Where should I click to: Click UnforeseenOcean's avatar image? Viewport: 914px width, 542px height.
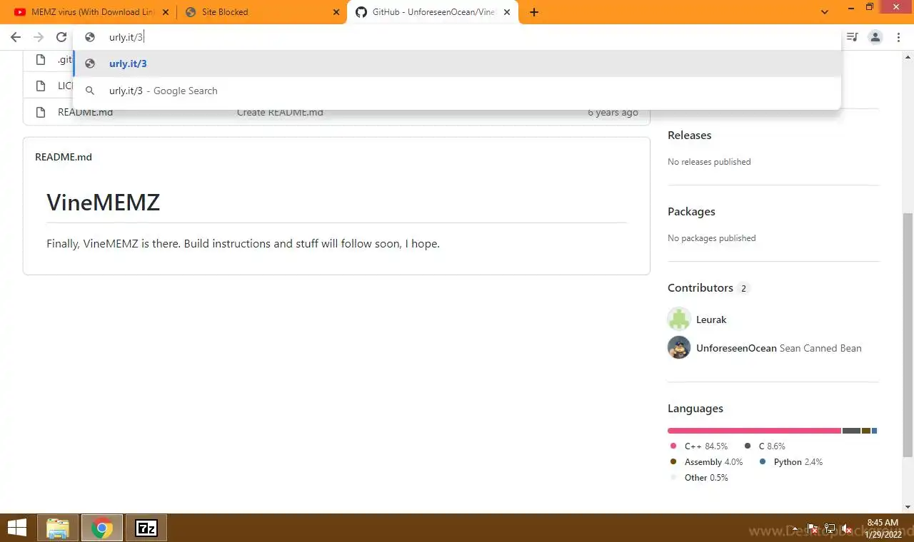point(679,347)
